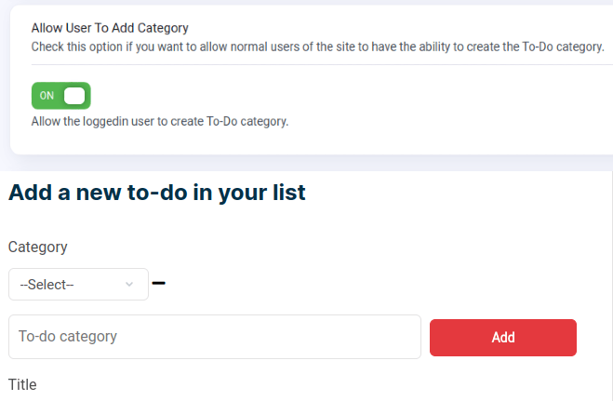
Task: Click the Allow User To Add Category heading
Action: (110, 29)
